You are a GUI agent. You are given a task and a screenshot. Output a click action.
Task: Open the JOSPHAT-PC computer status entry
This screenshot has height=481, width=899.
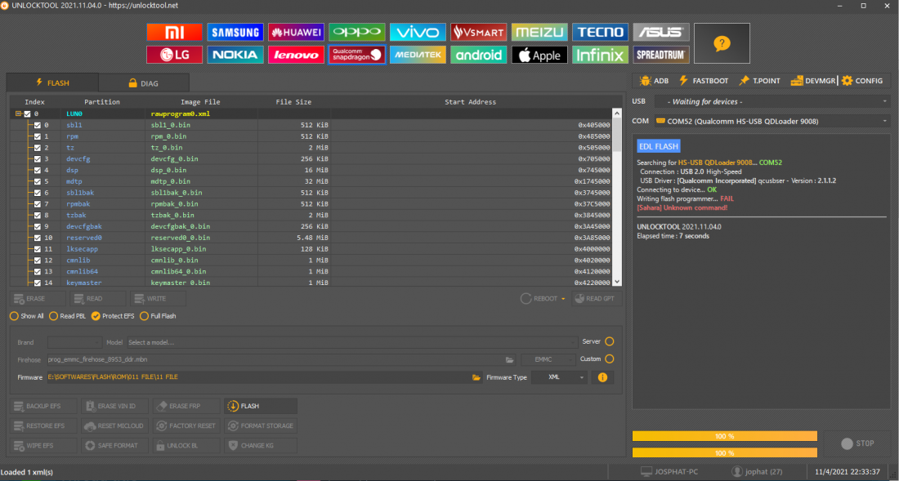click(669, 472)
